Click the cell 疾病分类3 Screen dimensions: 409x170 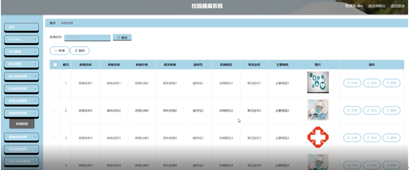tap(142, 138)
